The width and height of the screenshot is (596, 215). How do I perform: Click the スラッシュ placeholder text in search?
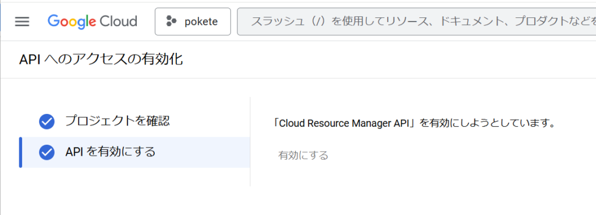point(423,21)
